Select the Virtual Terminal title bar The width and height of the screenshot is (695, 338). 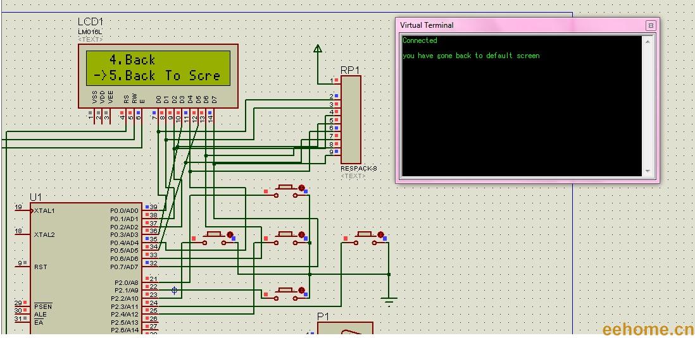pyautogui.click(x=527, y=25)
